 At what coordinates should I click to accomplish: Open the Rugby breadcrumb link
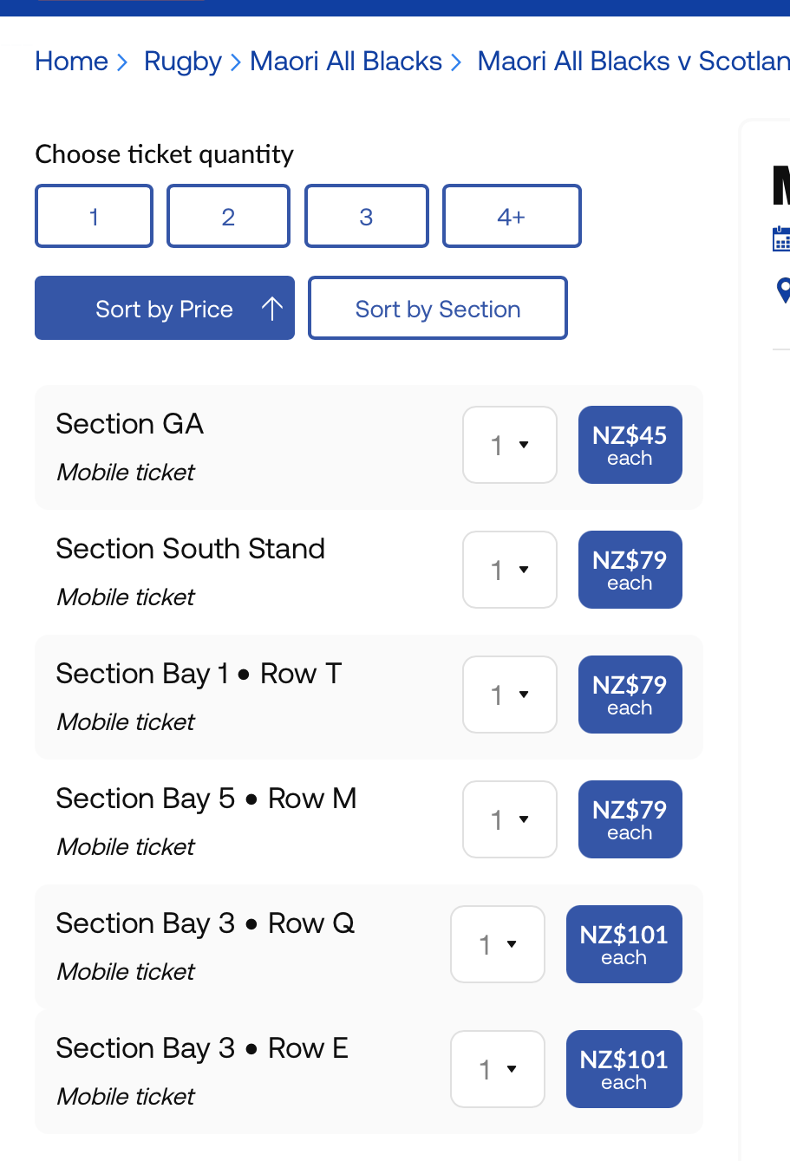click(182, 62)
